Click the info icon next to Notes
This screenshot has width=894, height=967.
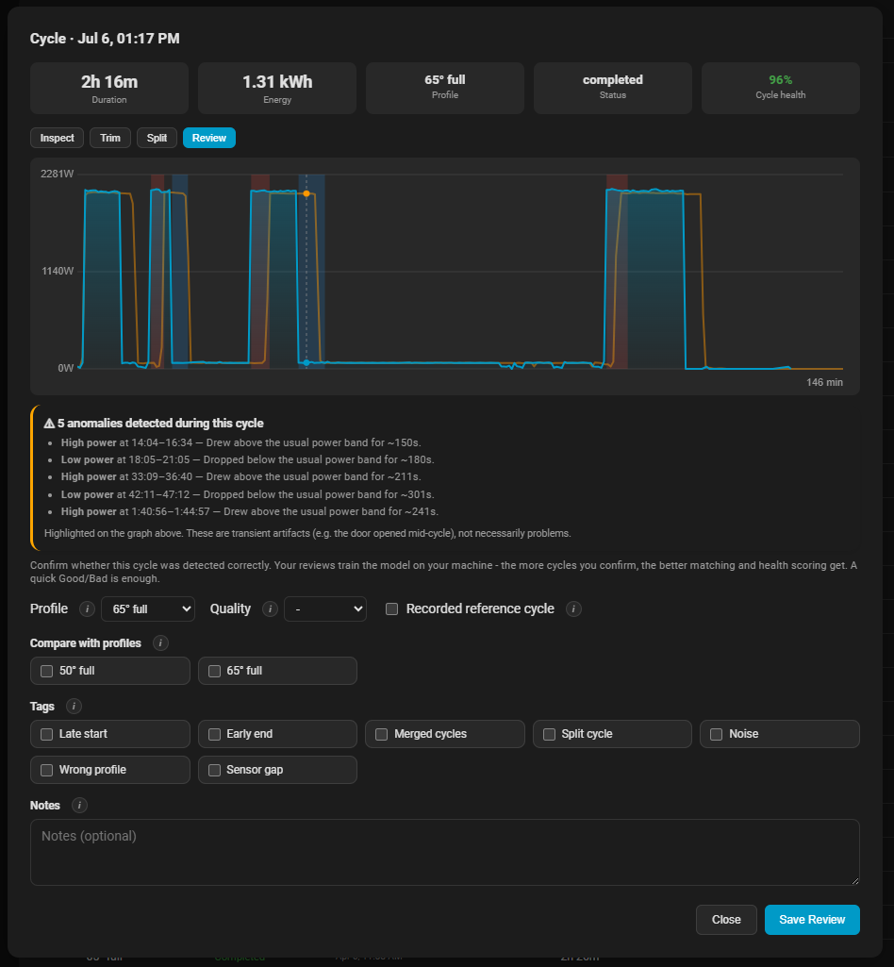point(79,806)
